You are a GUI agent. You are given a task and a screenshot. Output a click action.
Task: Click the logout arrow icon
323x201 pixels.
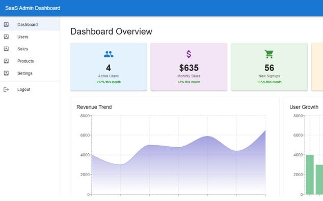(x=6, y=89)
